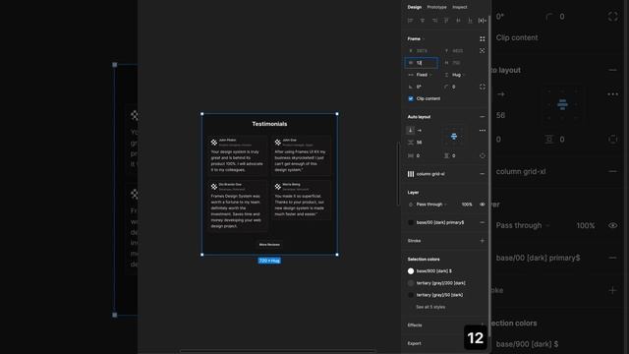The height and width of the screenshot is (354, 629).
Task: Click the 720 × Hug size label
Action: (x=269, y=261)
